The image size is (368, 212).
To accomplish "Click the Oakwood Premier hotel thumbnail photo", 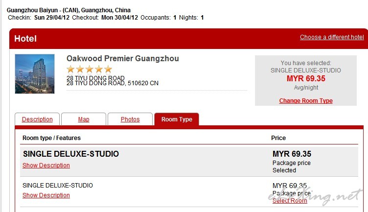I will coord(35,73).
